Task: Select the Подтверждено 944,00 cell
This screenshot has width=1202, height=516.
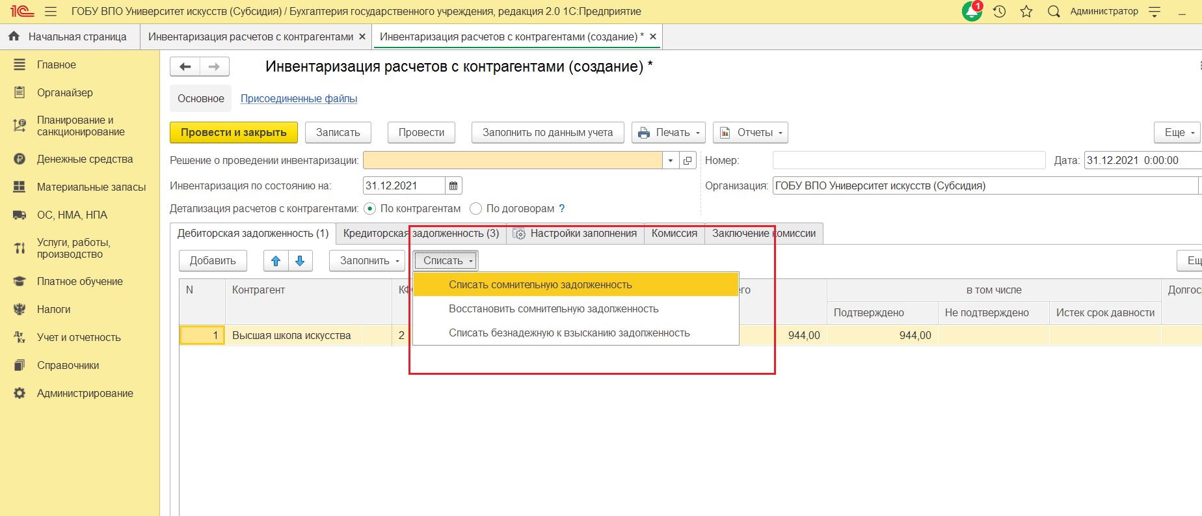Action: click(883, 336)
